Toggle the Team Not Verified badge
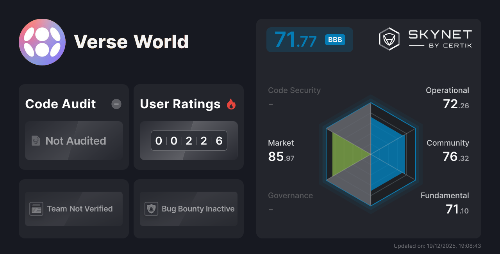 (x=73, y=209)
